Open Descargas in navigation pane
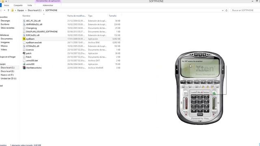This screenshot has width=260, height=146. pos(5,21)
